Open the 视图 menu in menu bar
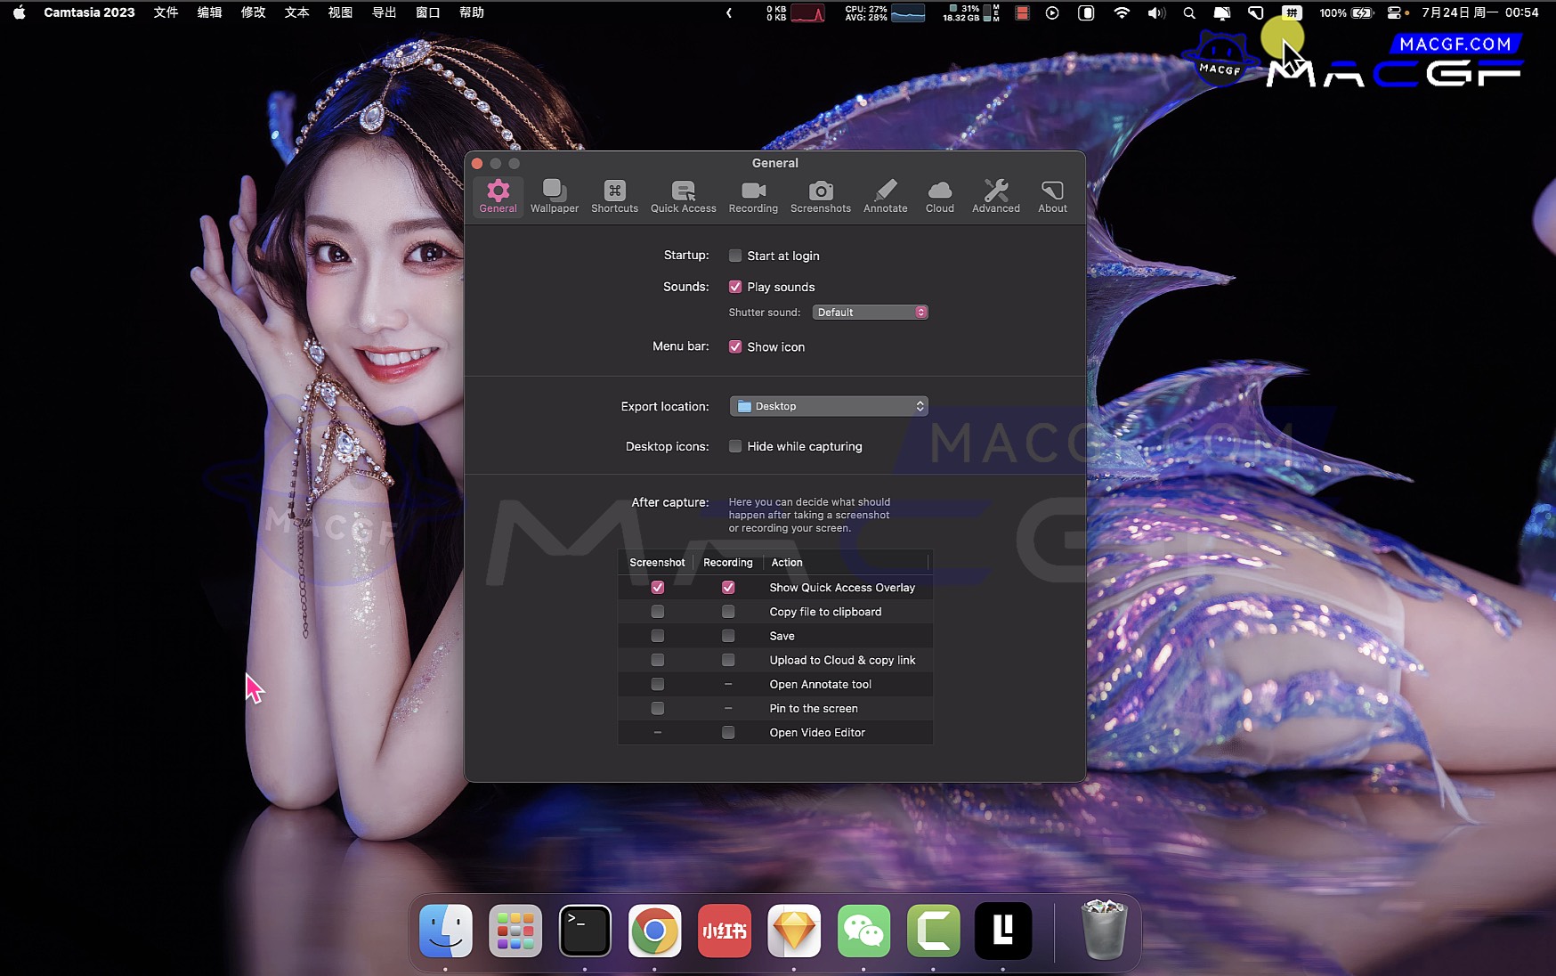 pyautogui.click(x=340, y=12)
